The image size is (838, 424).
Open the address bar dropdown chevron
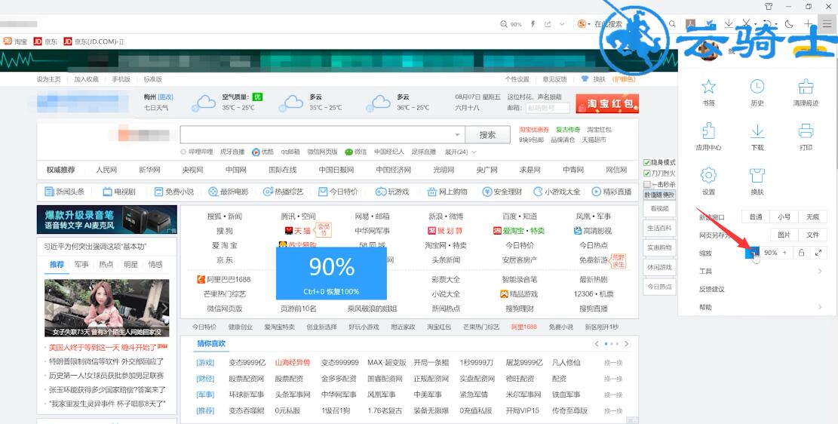562,24
